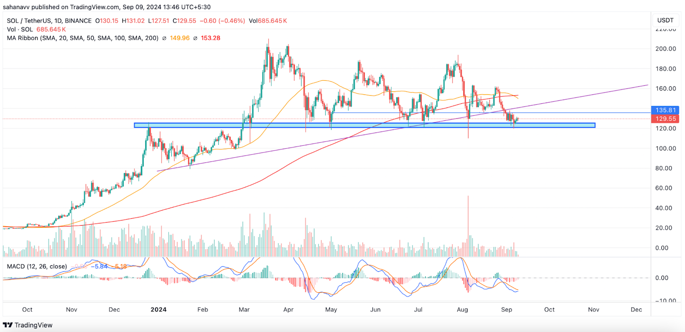Click the open value O130.15
The height and width of the screenshot is (332, 685).
(107, 21)
